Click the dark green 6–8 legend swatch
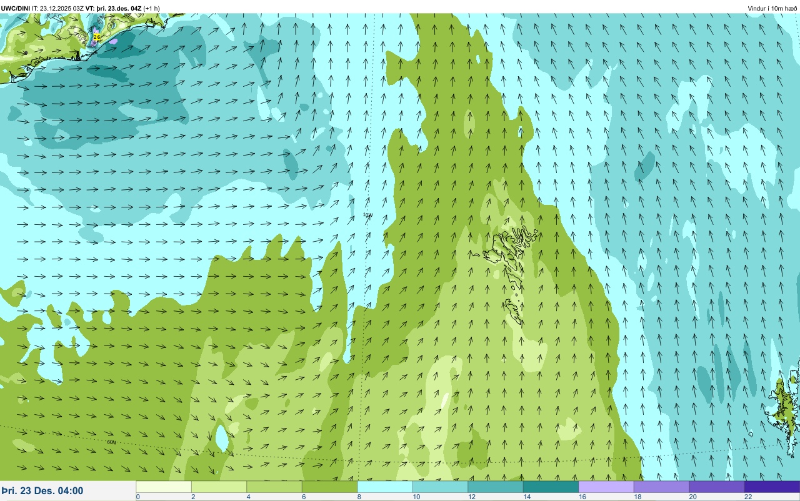The height and width of the screenshot is (501, 800). 329,487
